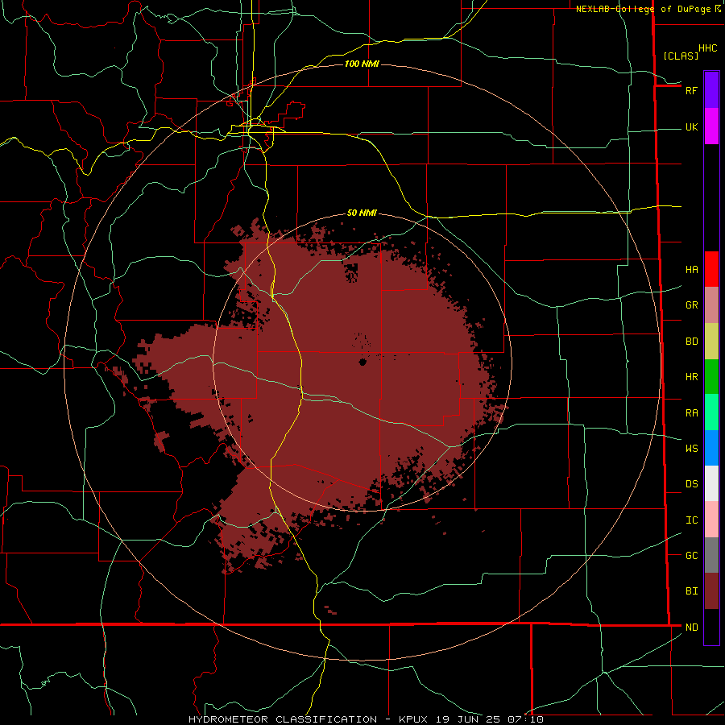Click the WS blue legend swatch
725x725 pixels.
[x=711, y=448]
